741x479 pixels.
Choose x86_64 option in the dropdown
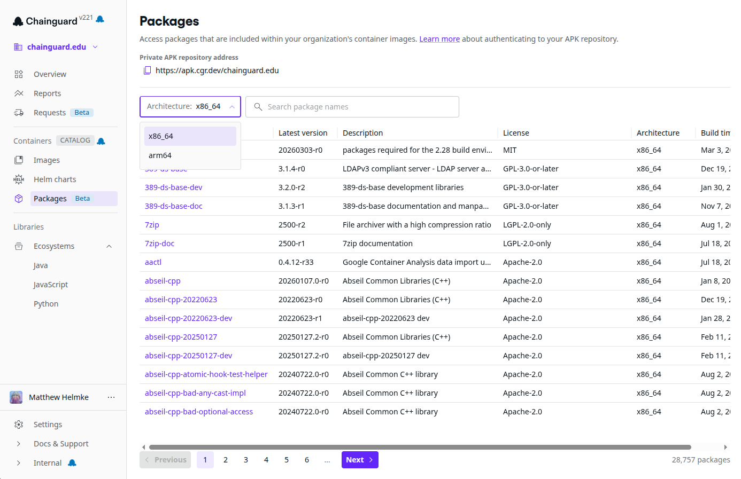[x=190, y=136]
